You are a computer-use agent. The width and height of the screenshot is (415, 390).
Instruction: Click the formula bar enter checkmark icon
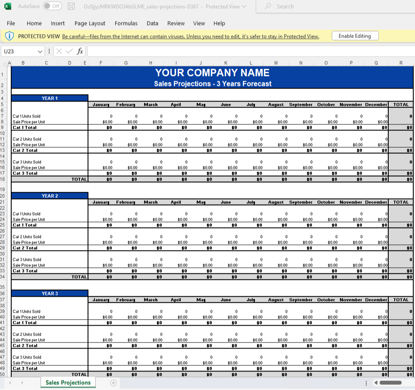69,51
